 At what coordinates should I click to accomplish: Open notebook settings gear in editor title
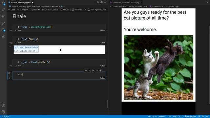98,2
